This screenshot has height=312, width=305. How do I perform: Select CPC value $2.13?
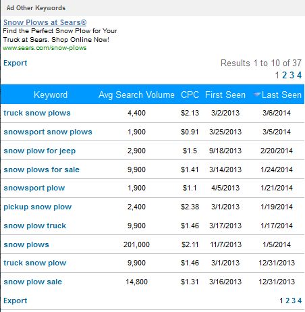pyautogui.click(x=190, y=113)
